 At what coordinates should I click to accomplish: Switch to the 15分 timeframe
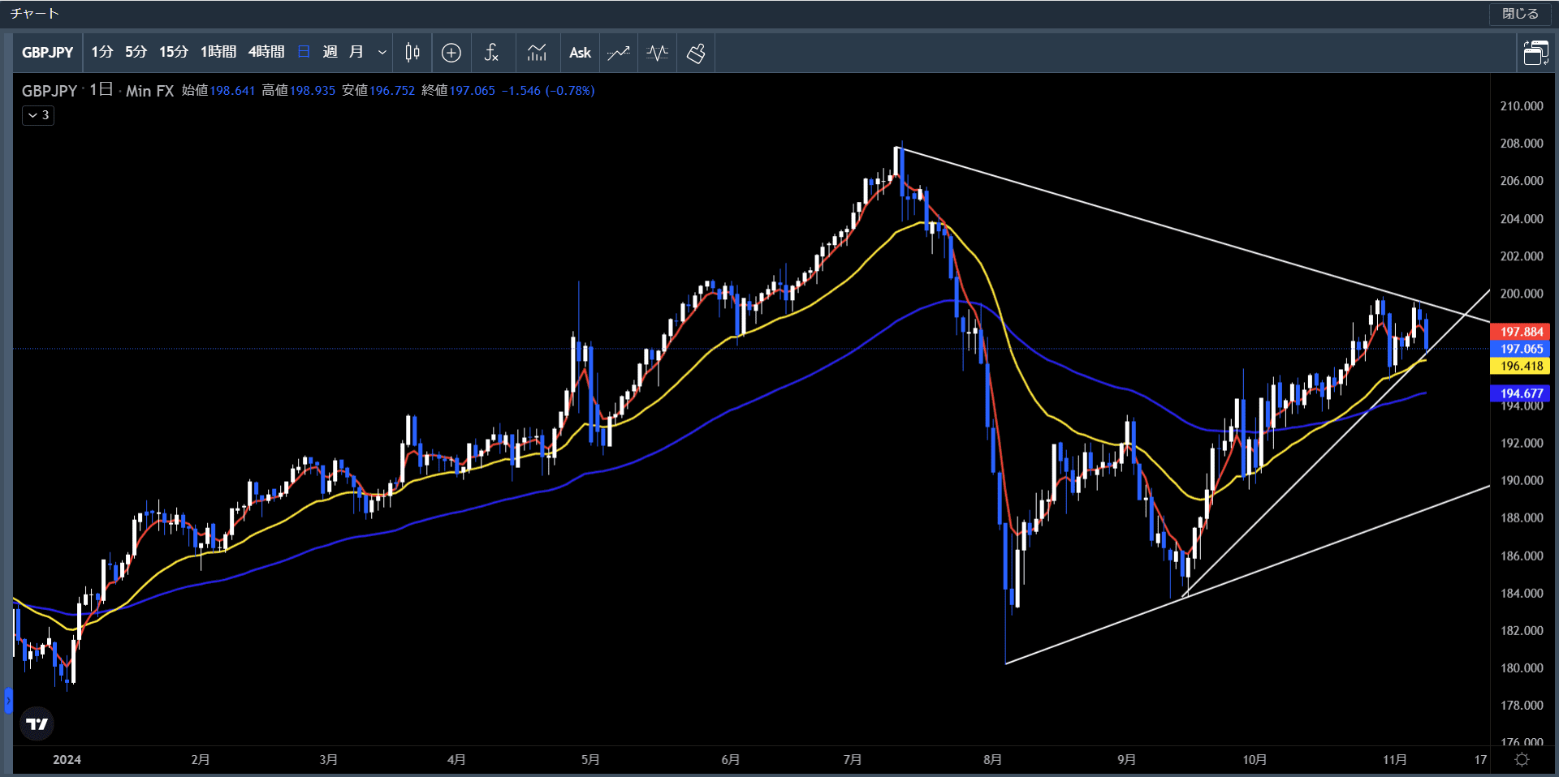[x=173, y=52]
